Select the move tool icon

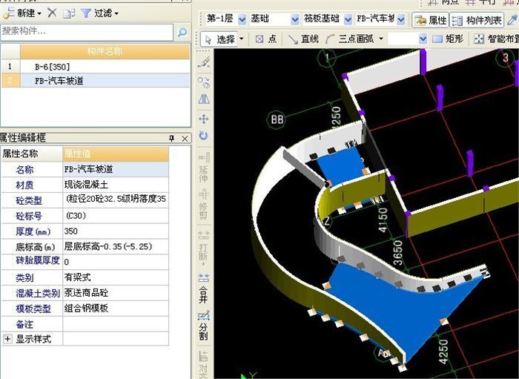pos(203,118)
